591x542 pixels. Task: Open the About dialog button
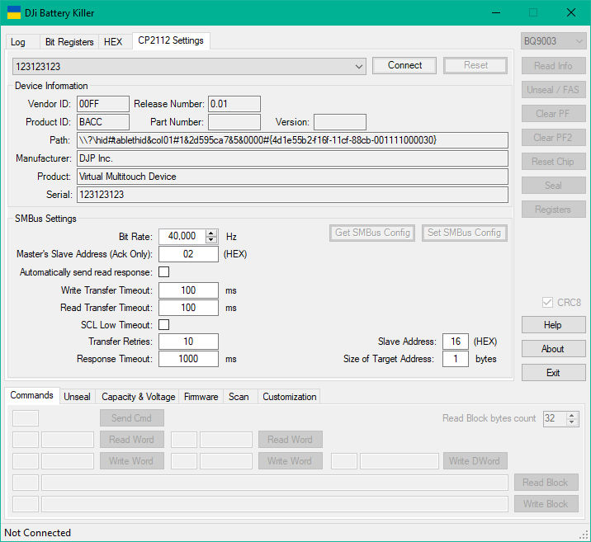(553, 349)
